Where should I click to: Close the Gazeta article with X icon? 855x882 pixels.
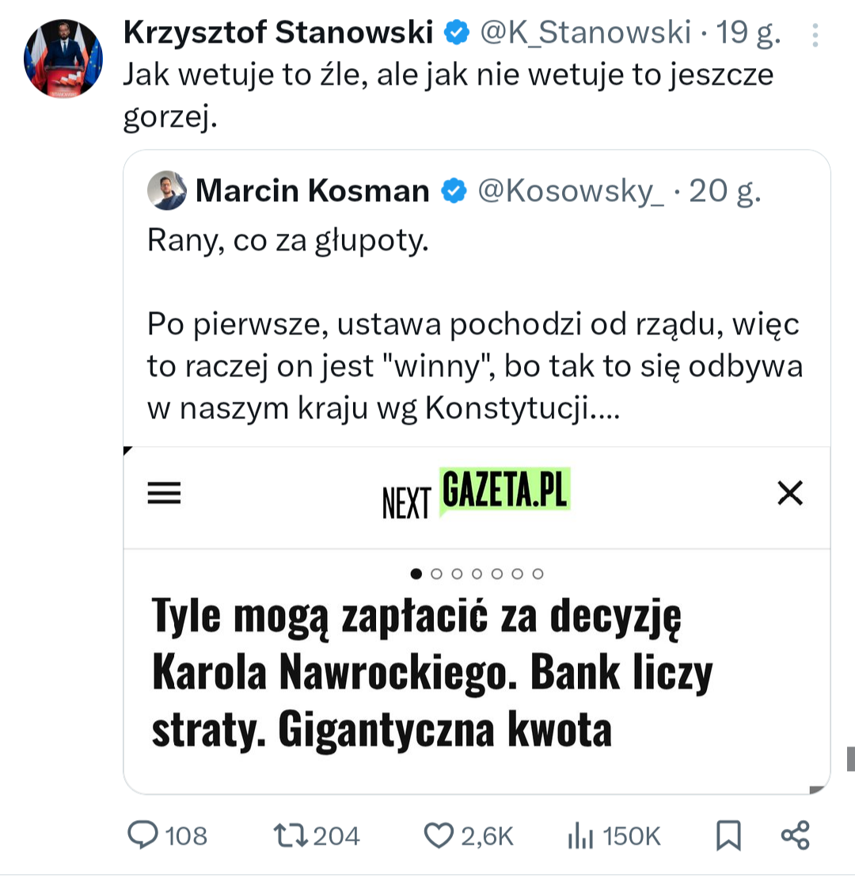[x=790, y=493]
